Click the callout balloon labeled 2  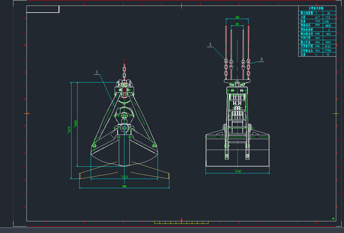pos(211,44)
